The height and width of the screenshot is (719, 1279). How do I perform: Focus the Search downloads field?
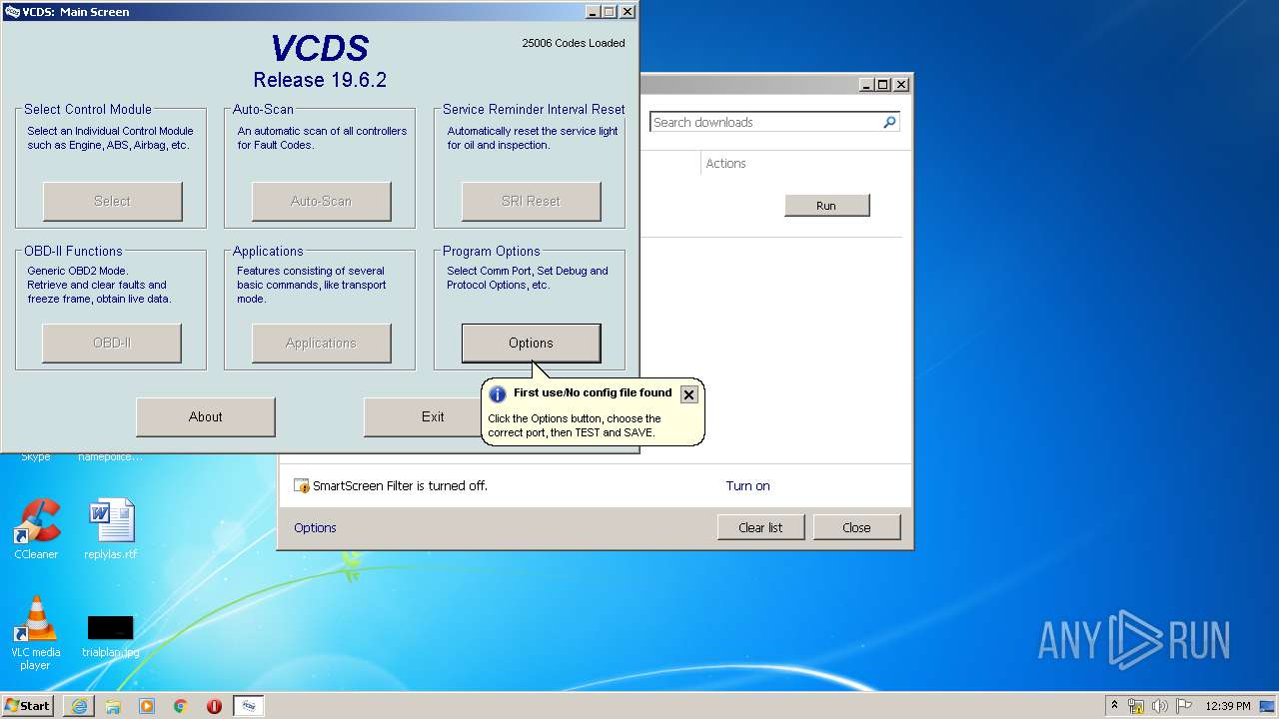click(x=765, y=122)
